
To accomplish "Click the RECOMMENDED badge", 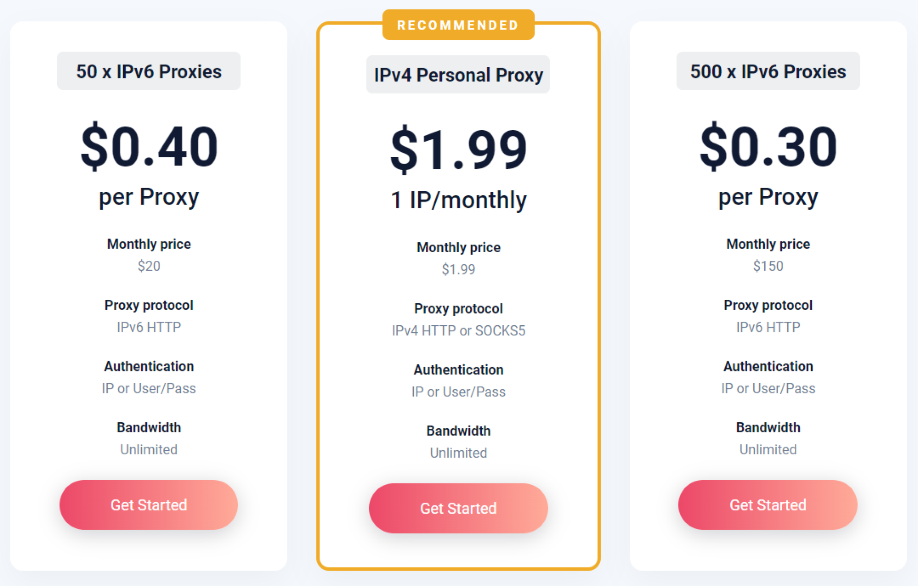I will pos(458,25).
